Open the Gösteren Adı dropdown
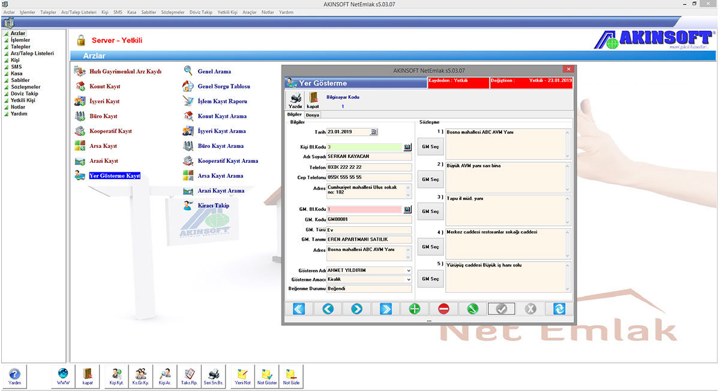Viewport: 720px width, 391px height. tap(409, 269)
